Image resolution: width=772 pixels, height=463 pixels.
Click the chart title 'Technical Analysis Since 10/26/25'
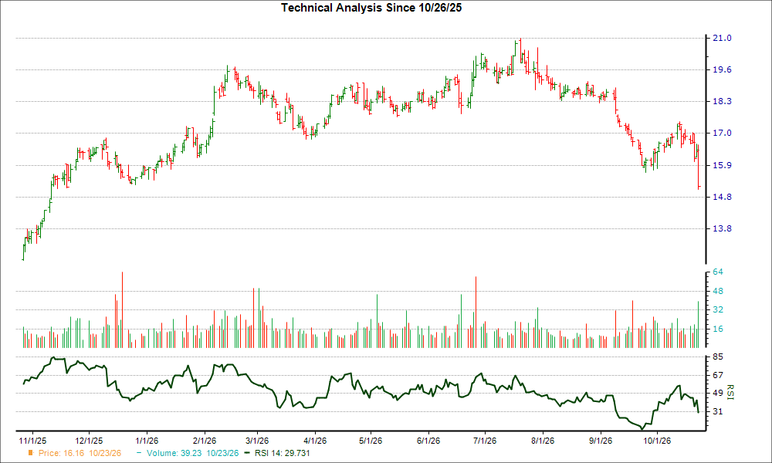[371, 8]
